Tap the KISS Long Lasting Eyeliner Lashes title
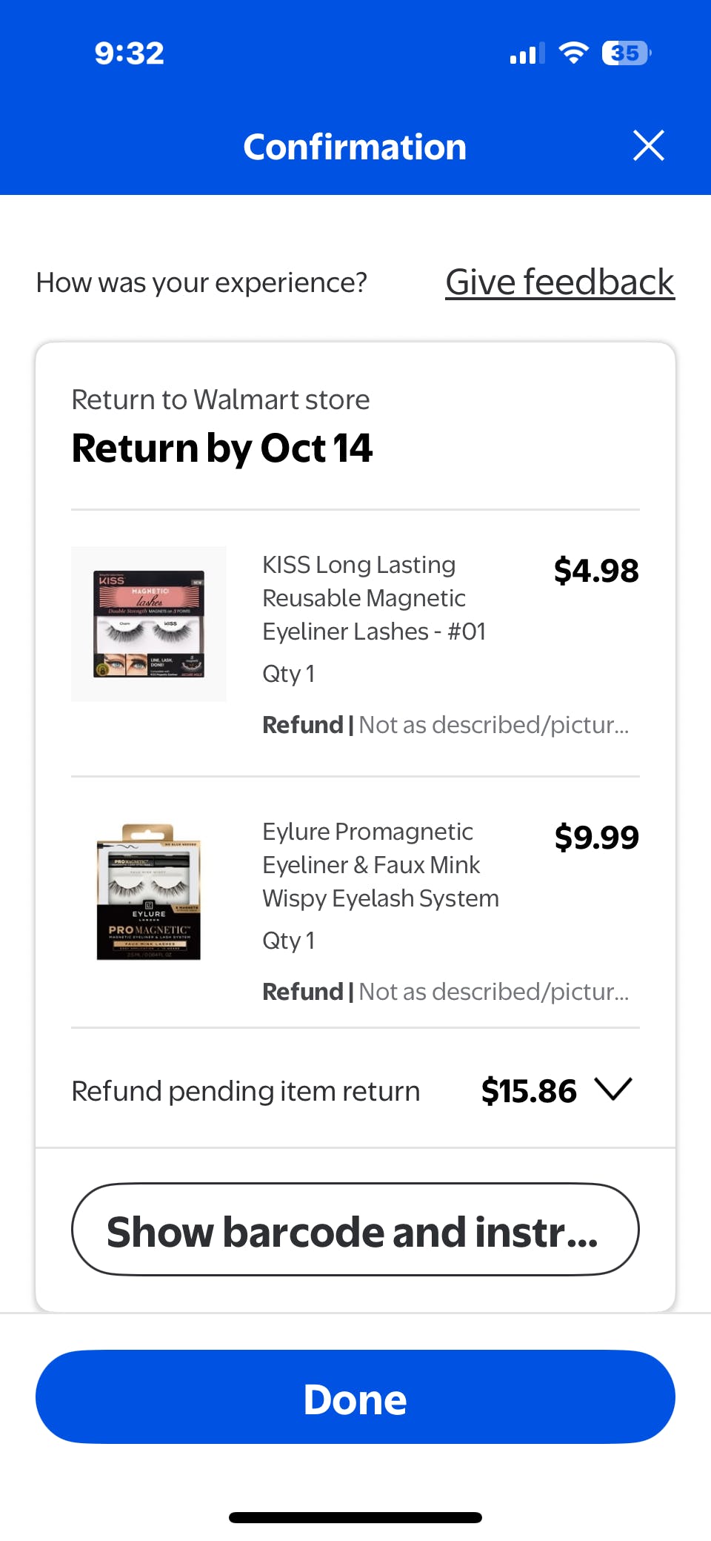 click(374, 597)
